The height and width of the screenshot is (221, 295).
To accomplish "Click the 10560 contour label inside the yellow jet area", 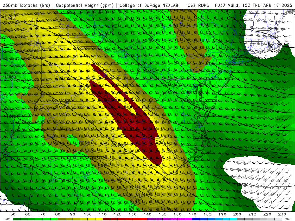I will coord(118,145).
